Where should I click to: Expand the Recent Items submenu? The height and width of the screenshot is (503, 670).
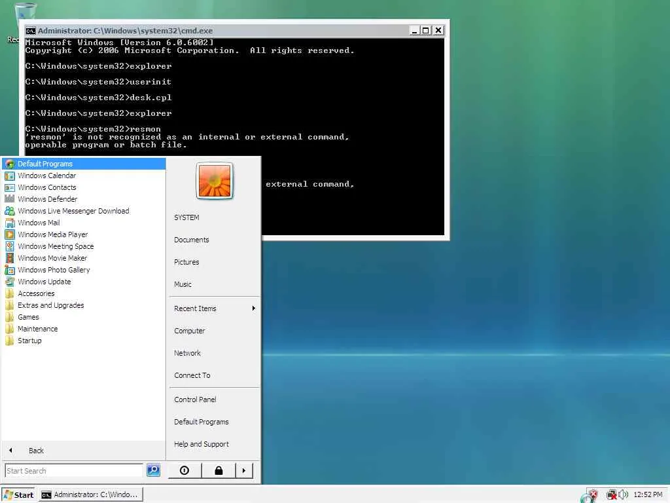[215, 308]
